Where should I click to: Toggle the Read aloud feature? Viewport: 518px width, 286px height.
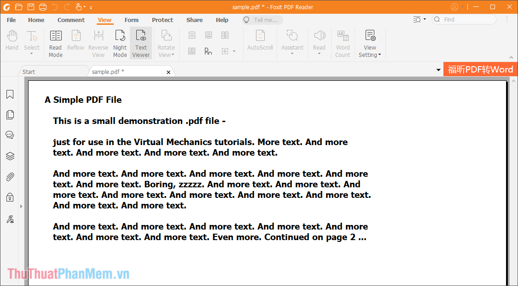(319, 43)
